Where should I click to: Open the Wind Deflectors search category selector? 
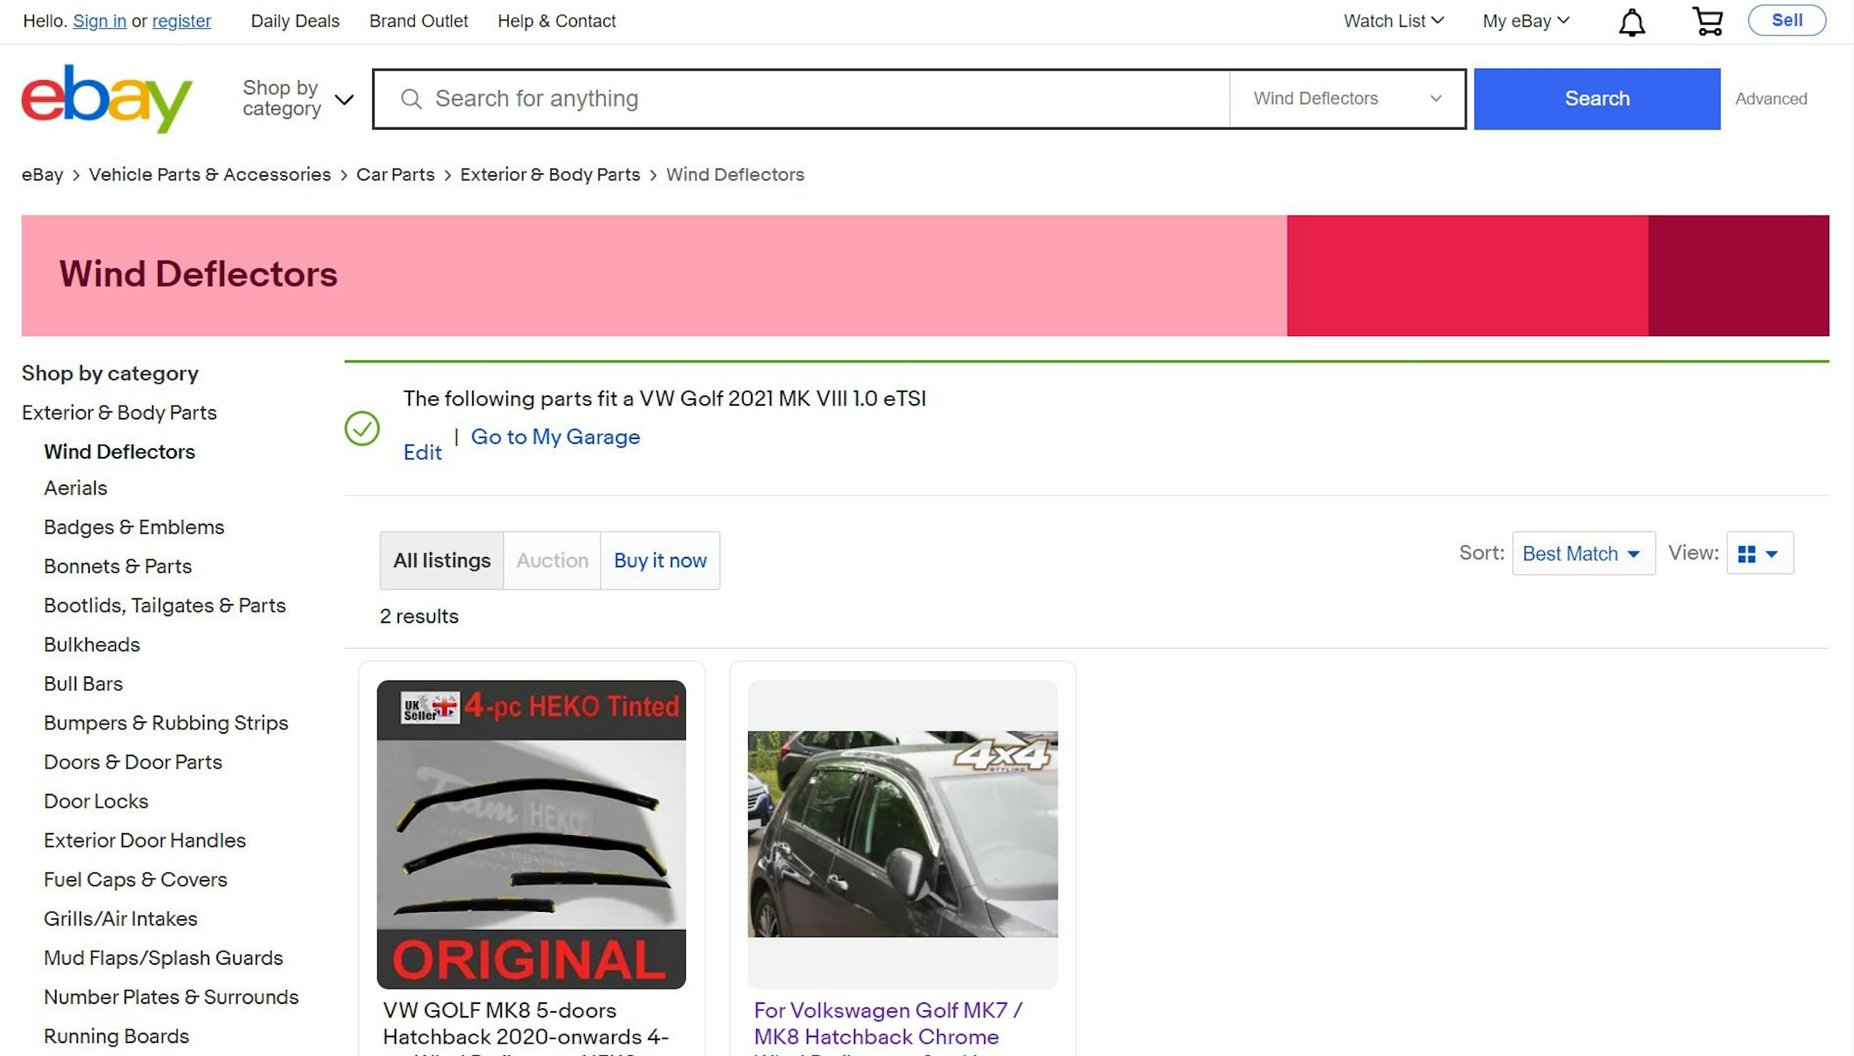(1347, 99)
